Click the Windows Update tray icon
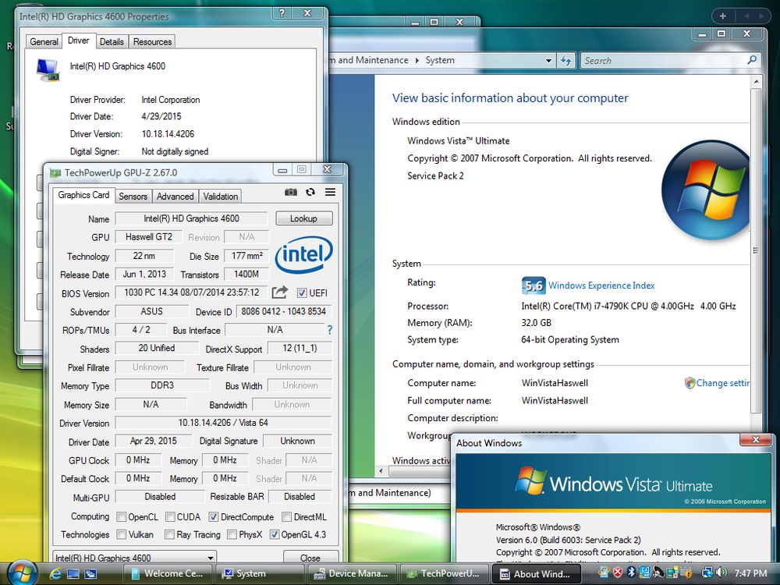This screenshot has height=585, width=780. click(604, 572)
